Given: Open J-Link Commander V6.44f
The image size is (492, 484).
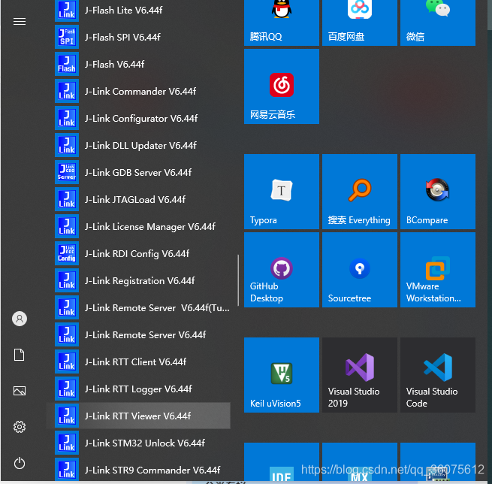Looking at the screenshot, I should coord(138,91).
